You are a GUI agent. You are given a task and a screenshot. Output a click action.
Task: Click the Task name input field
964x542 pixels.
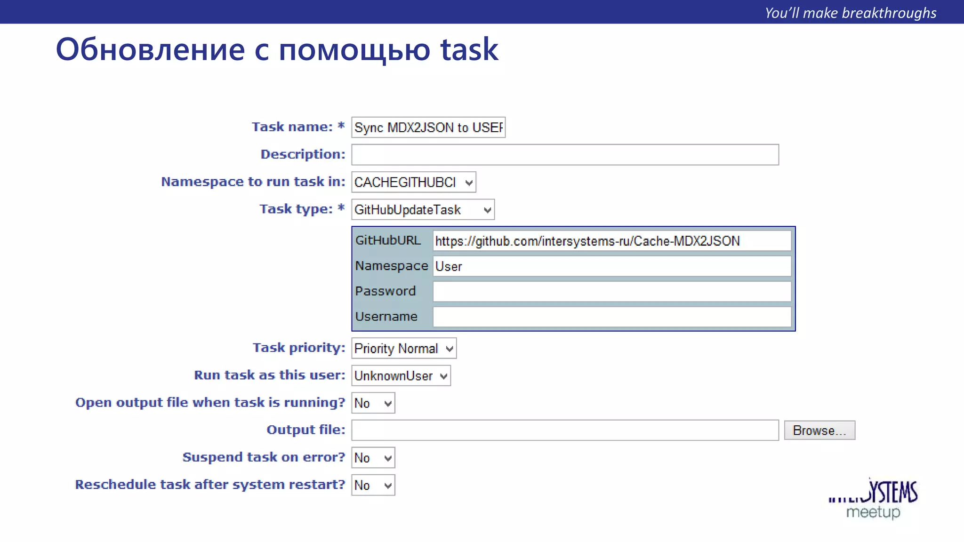point(428,128)
